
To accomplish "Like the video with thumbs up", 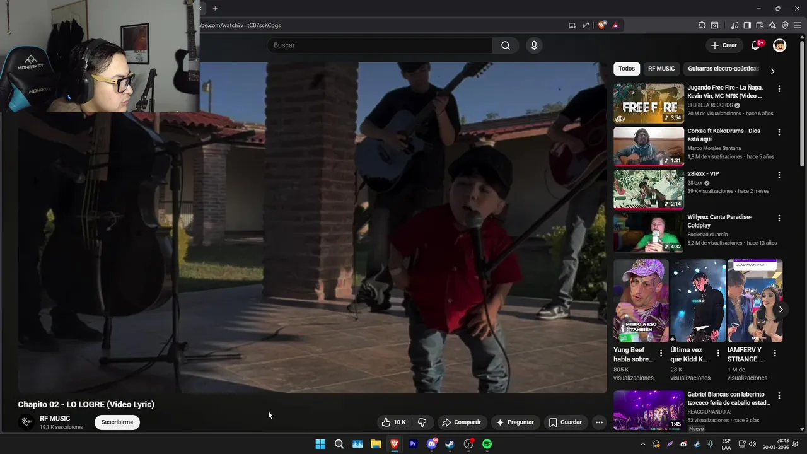I will (393, 422).
